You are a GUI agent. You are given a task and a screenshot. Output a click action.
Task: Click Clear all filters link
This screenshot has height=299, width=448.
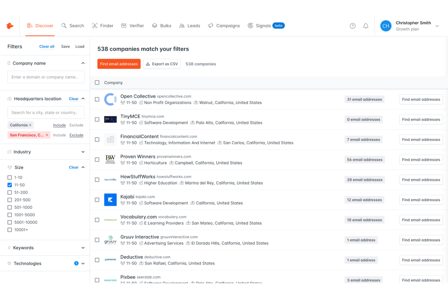click(x=47, y=47)
